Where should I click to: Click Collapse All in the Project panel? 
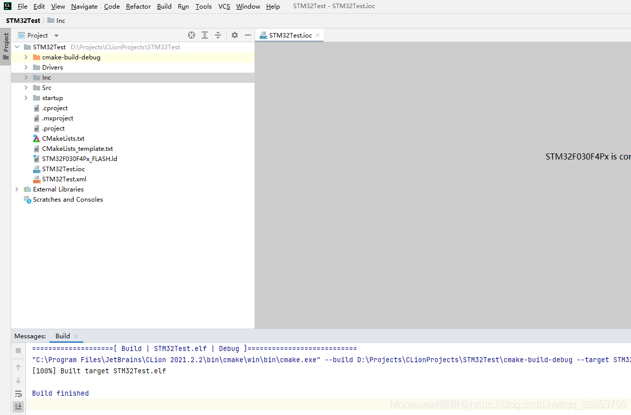[218, 35]
